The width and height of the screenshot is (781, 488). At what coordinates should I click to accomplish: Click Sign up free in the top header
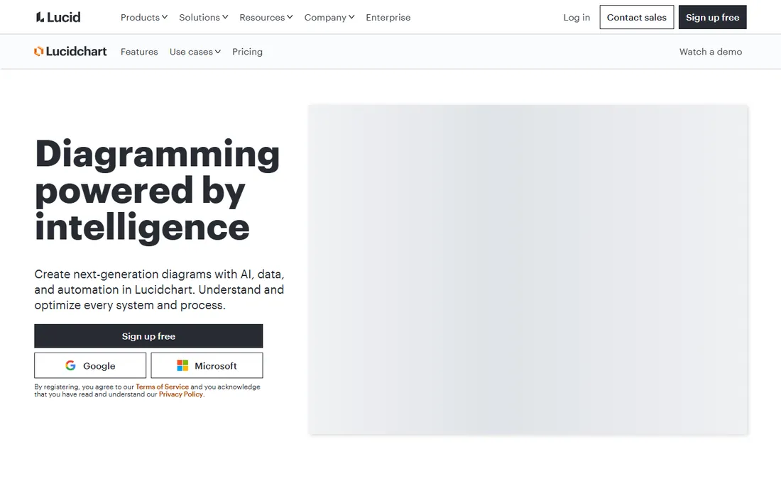[712, 18]
